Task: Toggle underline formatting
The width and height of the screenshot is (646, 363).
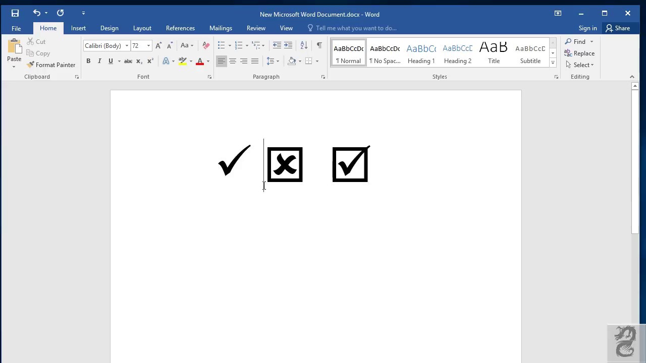Action: point(111,61)
